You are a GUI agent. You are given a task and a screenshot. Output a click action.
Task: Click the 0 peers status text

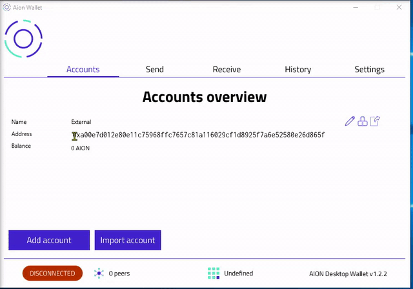(x=119, y=274)
